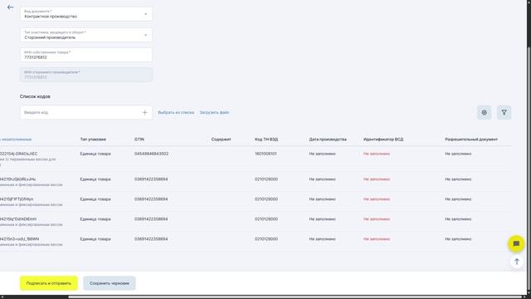Click the 'Разрешительный документ' column header
Image resolution: width=531 pixels, height=299 pixels.
pyautogui.click(x=471, y=140)
